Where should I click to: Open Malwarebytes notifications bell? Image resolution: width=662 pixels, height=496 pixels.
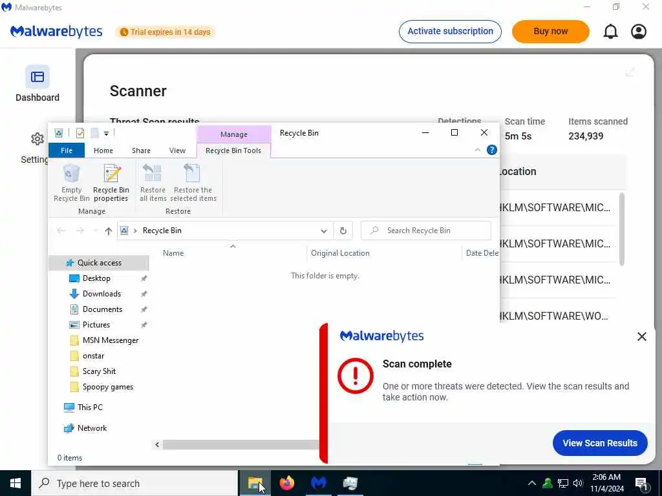click(610, 32)
